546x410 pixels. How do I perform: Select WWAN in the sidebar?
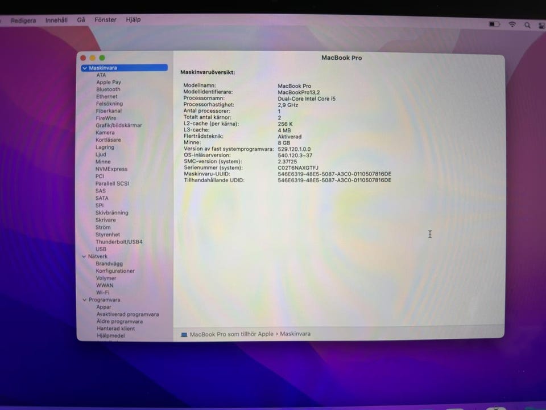coord(105,285)
